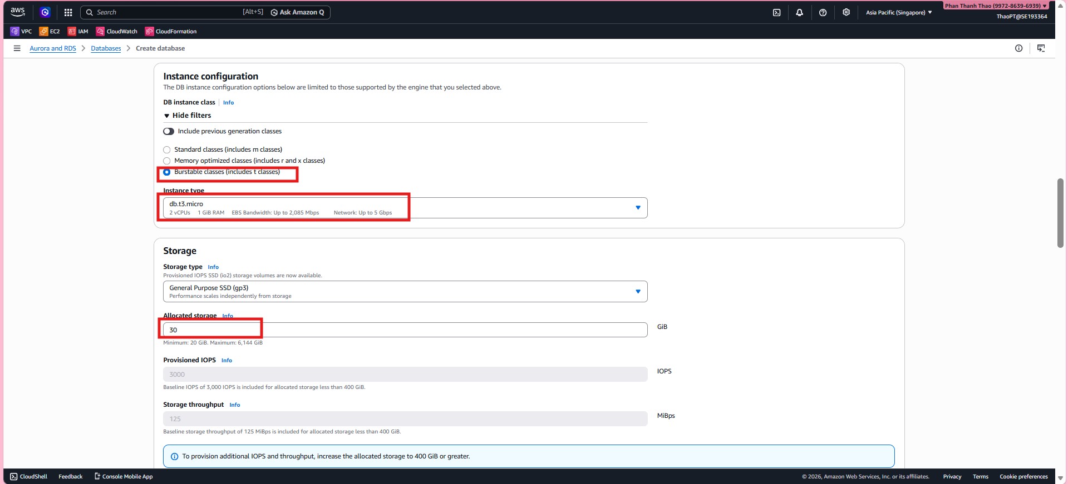Click the disabled Provisioned IOPS field

[405, 375]
